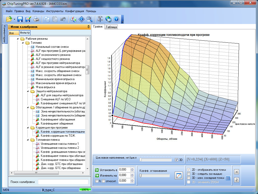Click the Save floppy disk icon

(x=20, y=19)
